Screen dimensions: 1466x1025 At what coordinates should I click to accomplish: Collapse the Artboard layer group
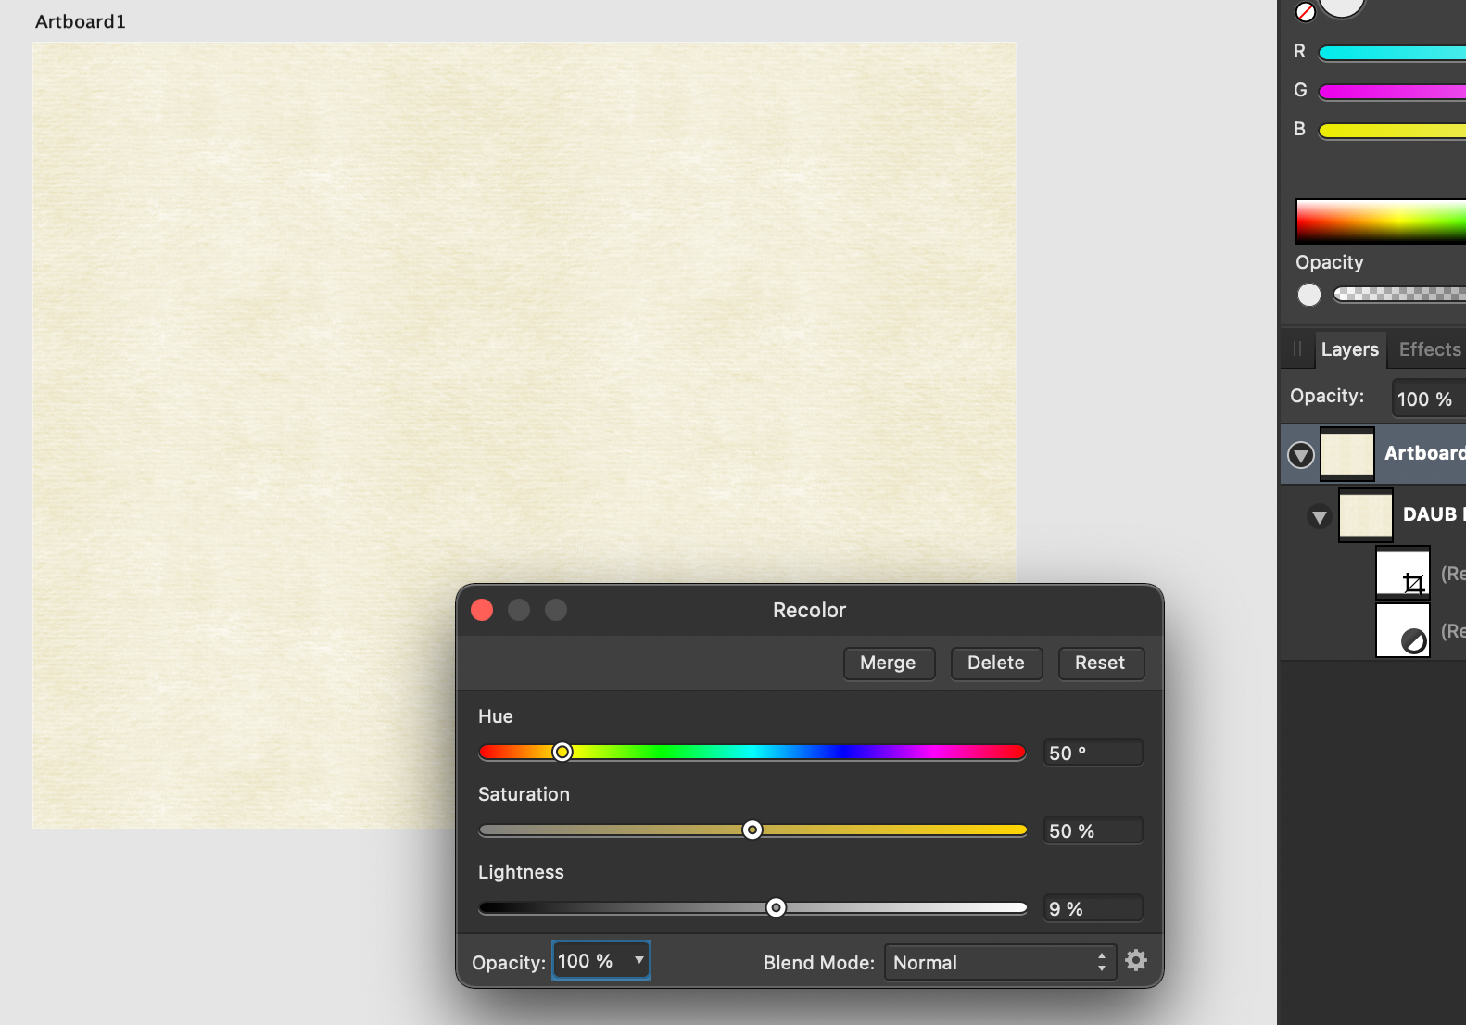1301,455
